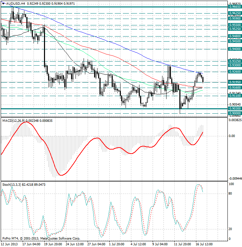Viewport: 242px width, 247px height.
Task: Select the 0.91950 price level label
Action: [x=235, y=82]
